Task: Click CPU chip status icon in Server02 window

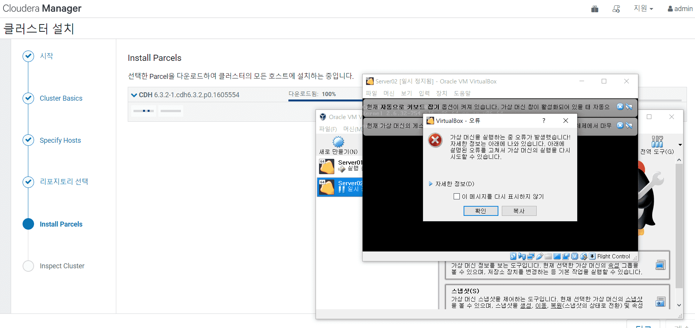Action: click(x=575, y=256)
